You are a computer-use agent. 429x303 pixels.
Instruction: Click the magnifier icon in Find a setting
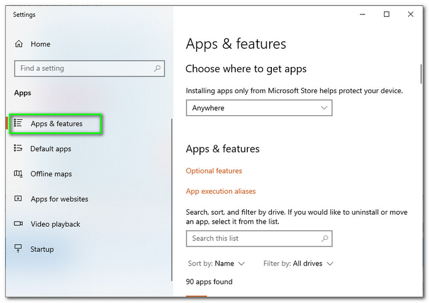pos(157,69)
